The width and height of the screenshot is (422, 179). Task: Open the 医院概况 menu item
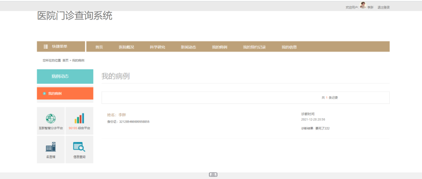[127, 47]
